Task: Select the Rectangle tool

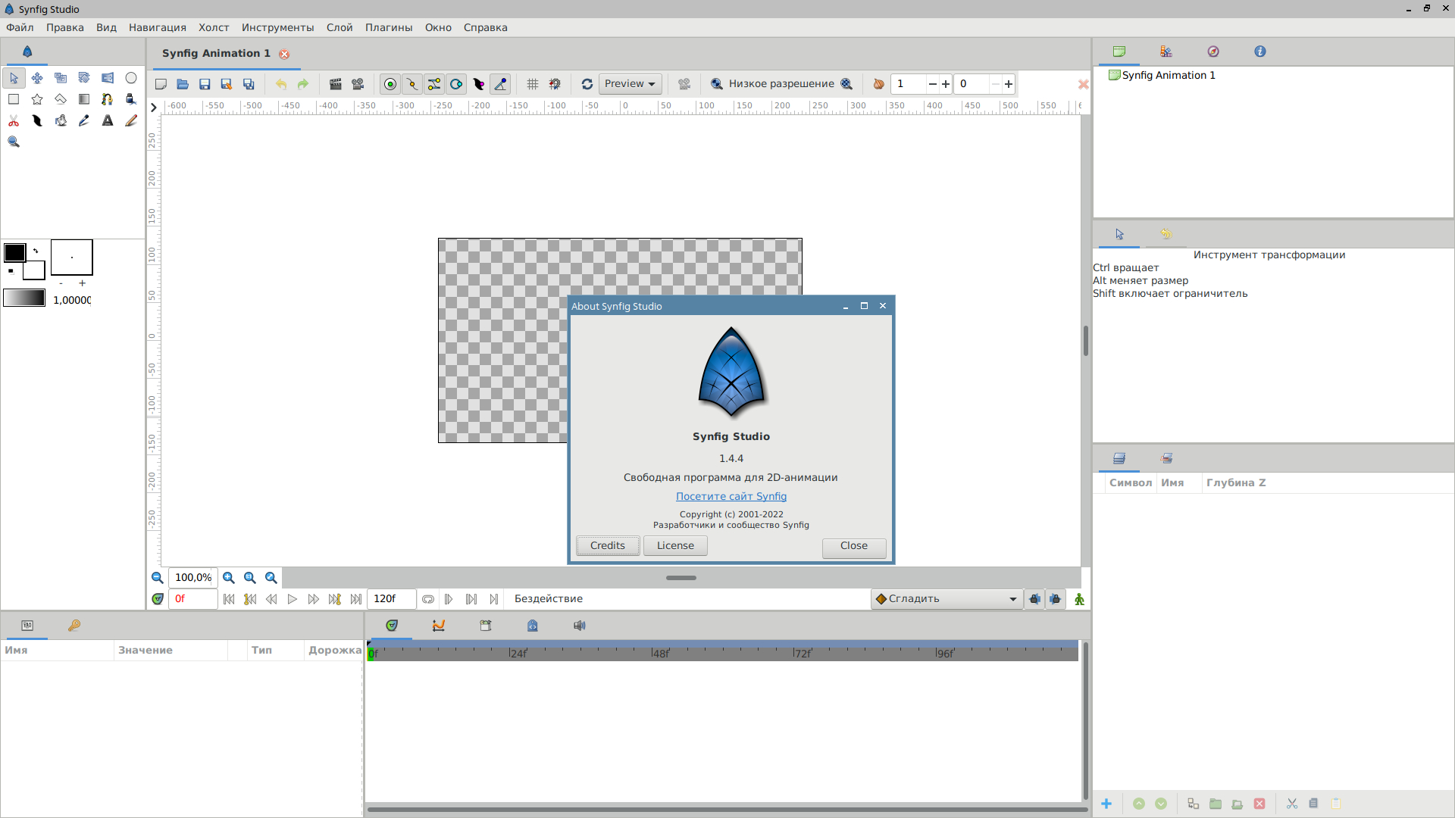Action: (14, 99)
